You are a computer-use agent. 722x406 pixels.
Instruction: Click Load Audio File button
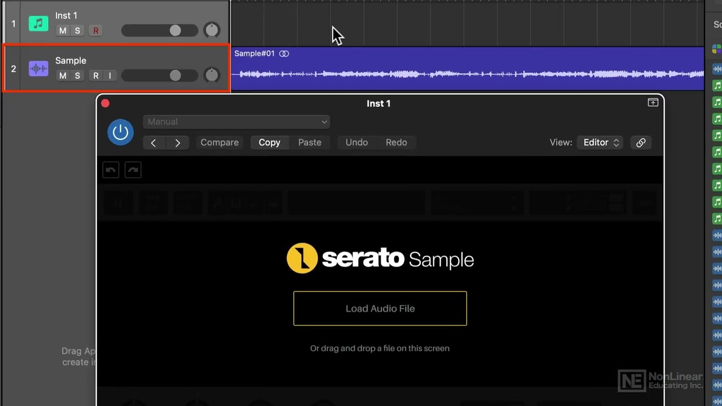380,308
